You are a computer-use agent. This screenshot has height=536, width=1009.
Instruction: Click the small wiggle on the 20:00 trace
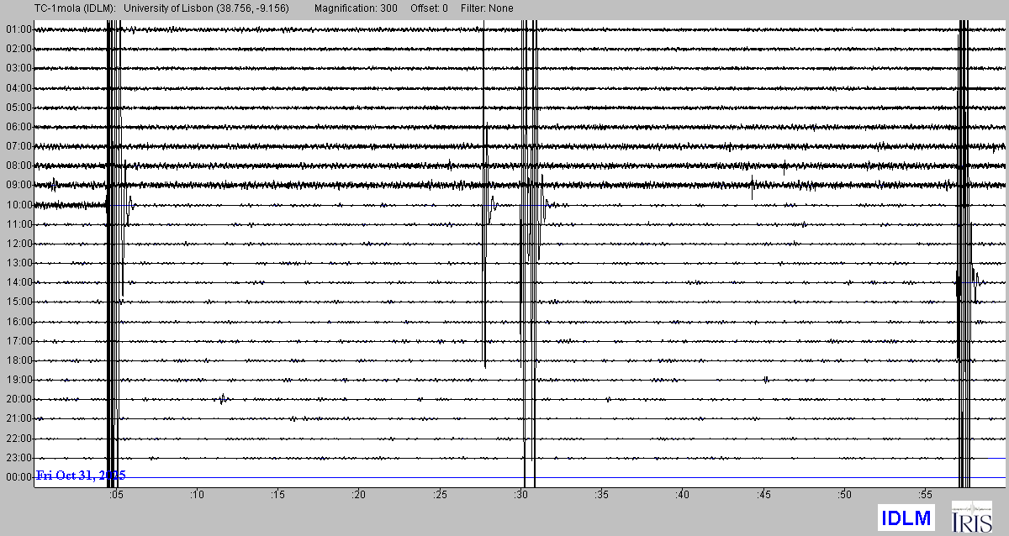tap(222, 399)
